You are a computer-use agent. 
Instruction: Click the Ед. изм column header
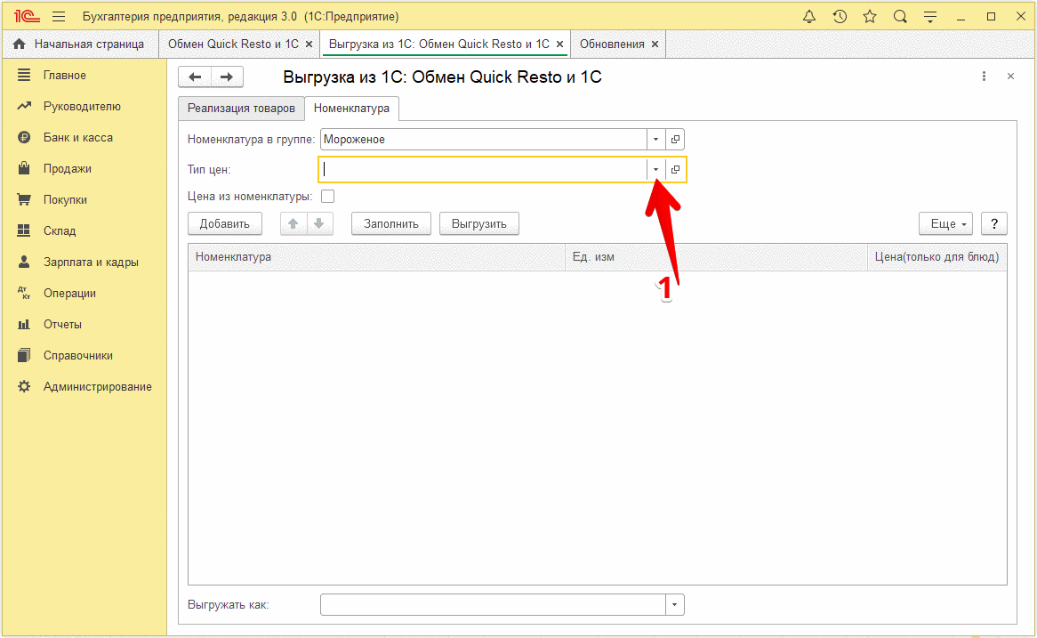(x=716, y=257)
